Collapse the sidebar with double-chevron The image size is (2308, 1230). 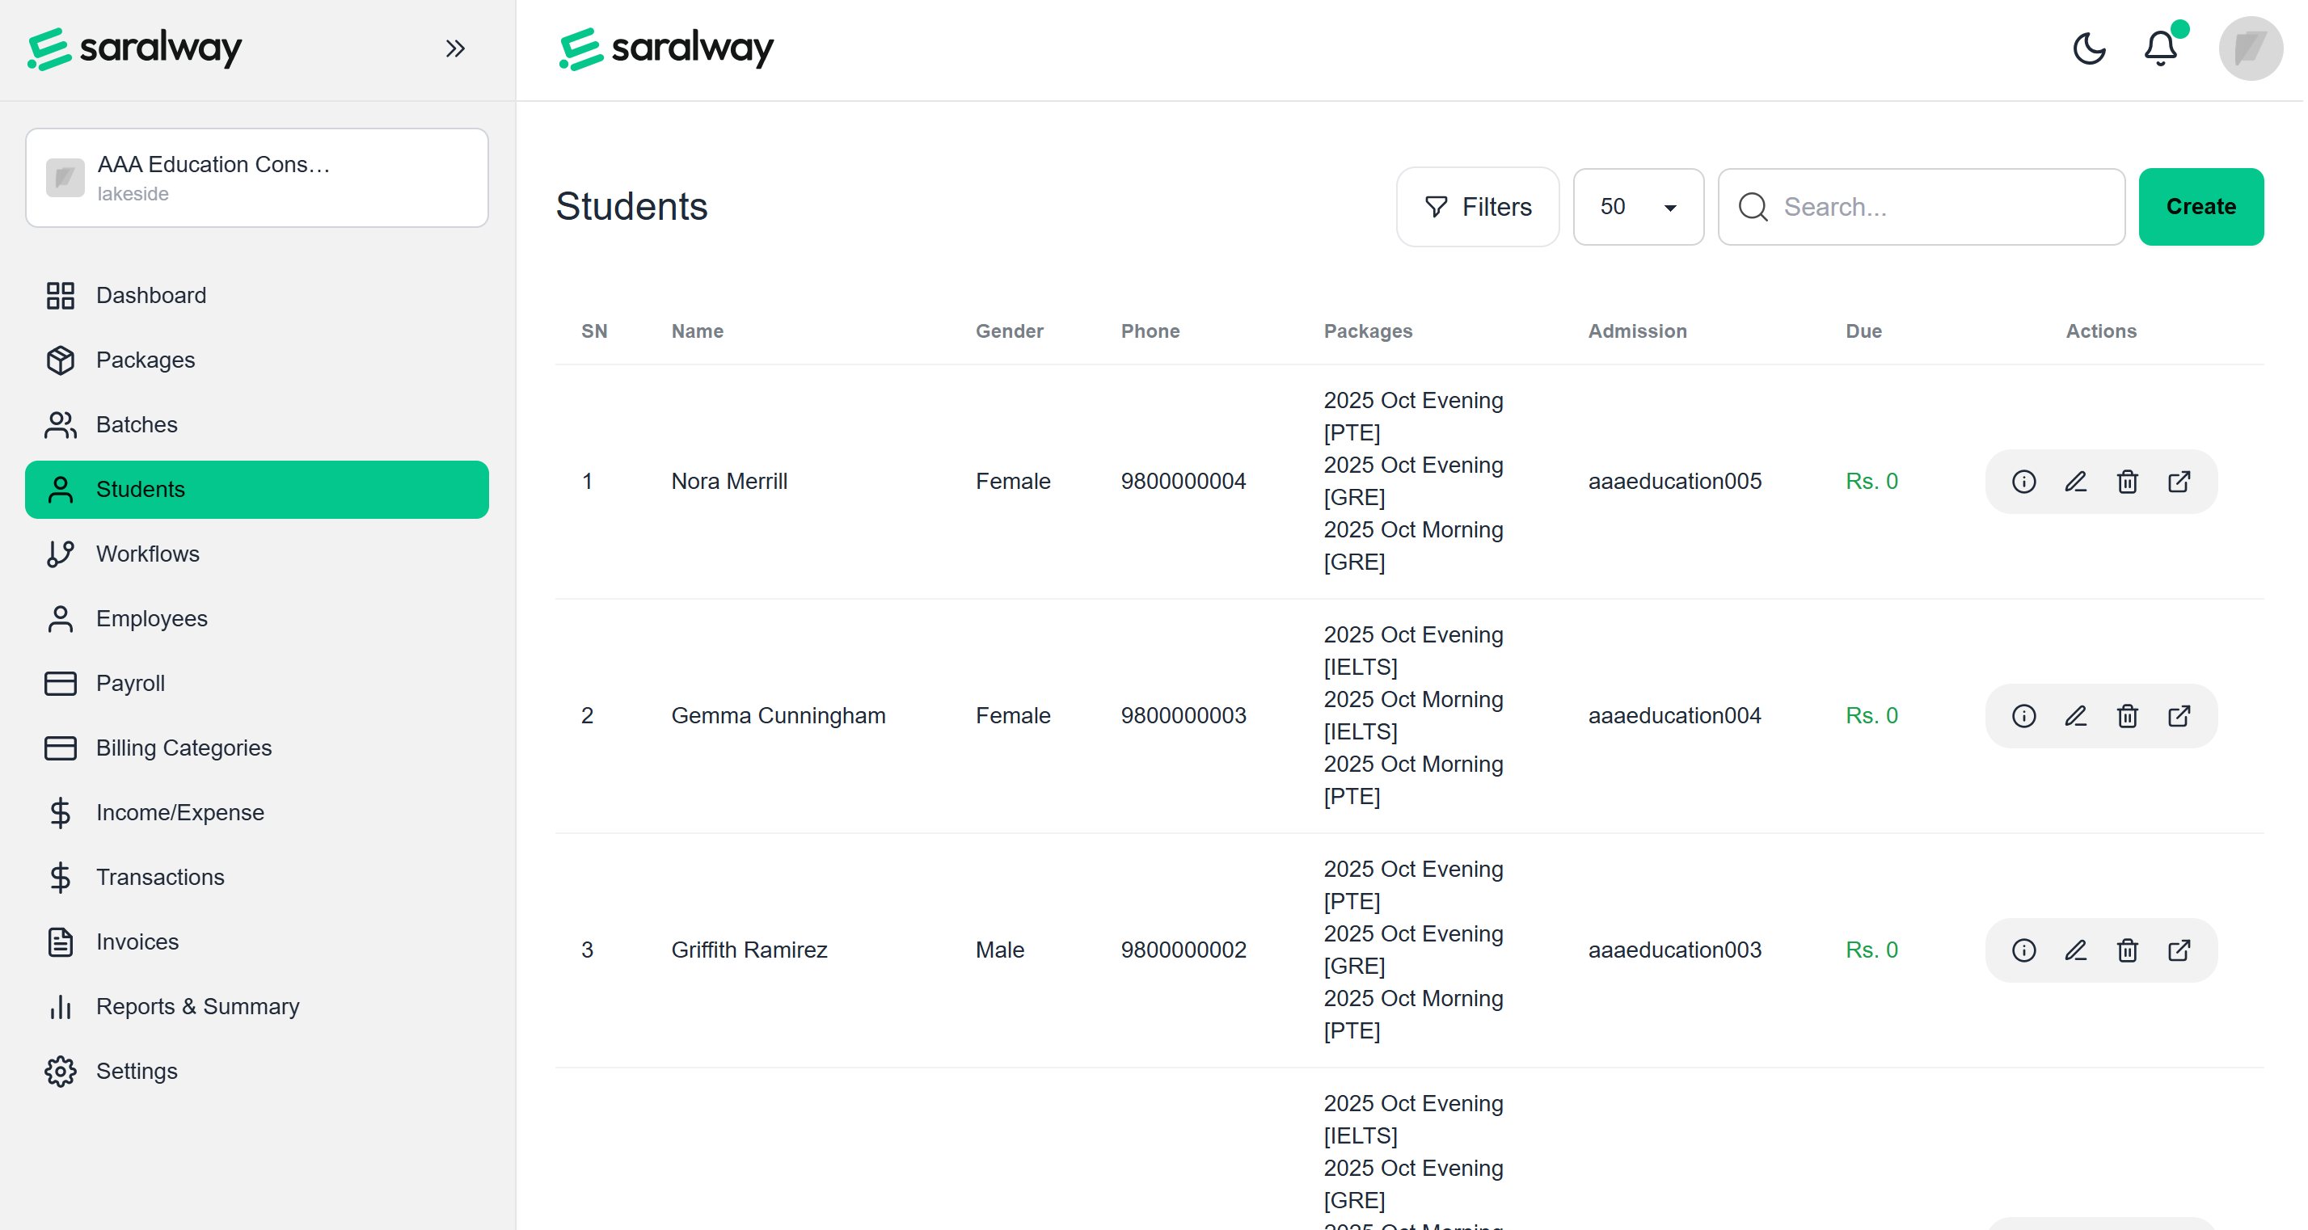point(455,48)
